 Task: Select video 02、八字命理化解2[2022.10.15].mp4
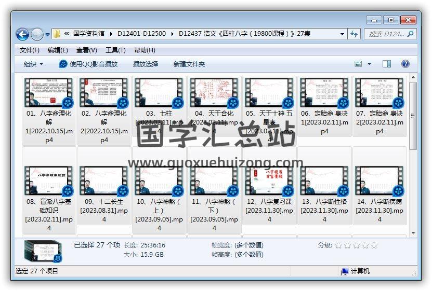tap(104, 110)
